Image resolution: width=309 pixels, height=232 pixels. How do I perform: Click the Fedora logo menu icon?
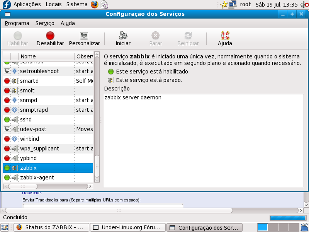pos(7,4)
